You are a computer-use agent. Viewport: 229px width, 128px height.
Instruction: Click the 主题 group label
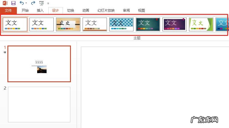coord(137,38)
